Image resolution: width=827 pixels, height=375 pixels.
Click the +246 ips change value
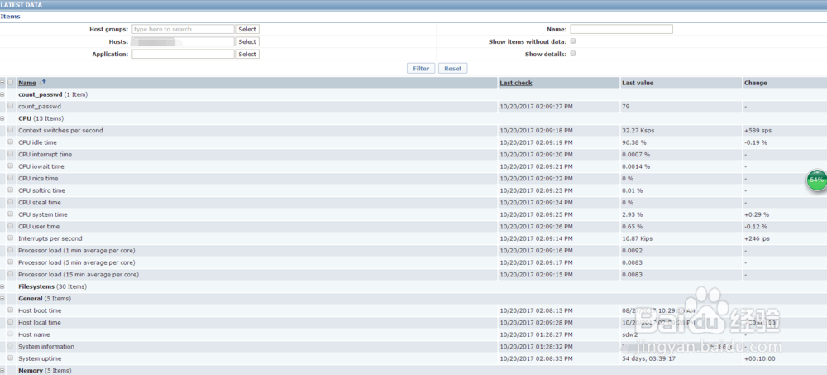757,238
